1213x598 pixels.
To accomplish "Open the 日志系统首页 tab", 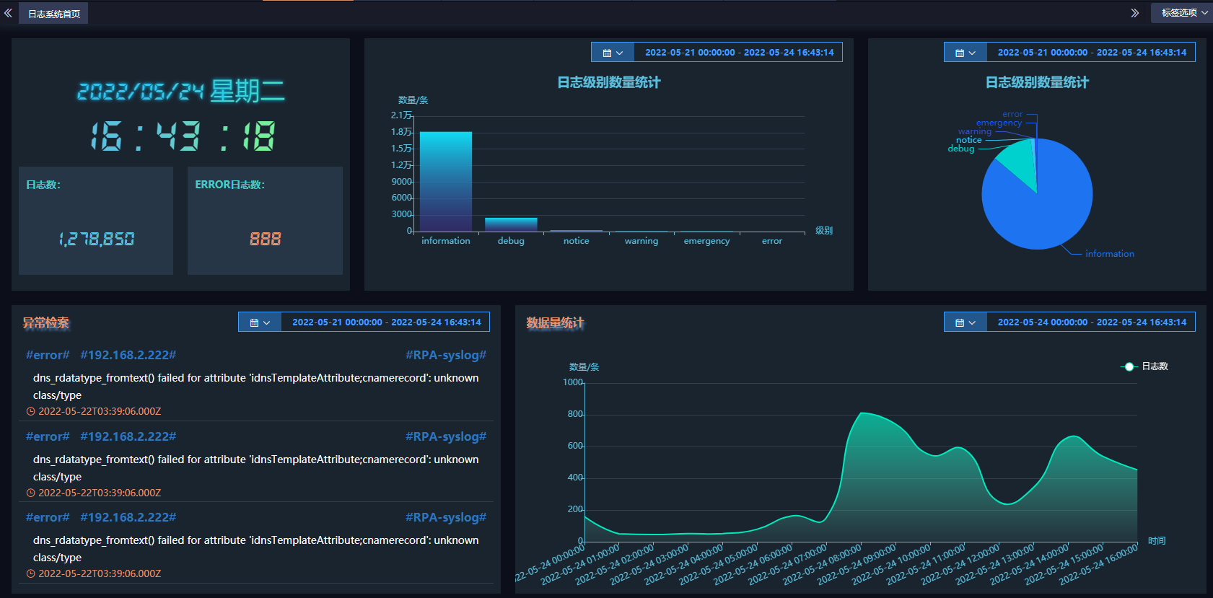I will (x=54, y=14).
